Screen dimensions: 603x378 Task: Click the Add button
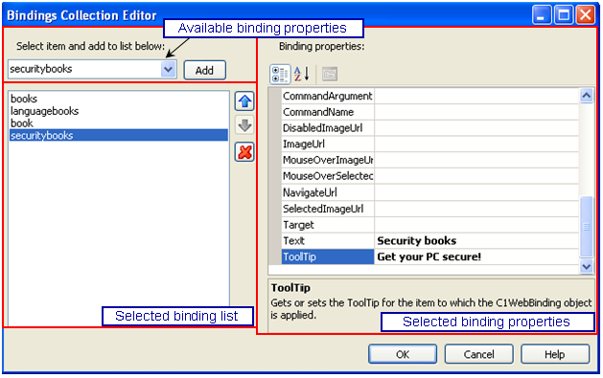pyautogui.click(x=204, y=70)
